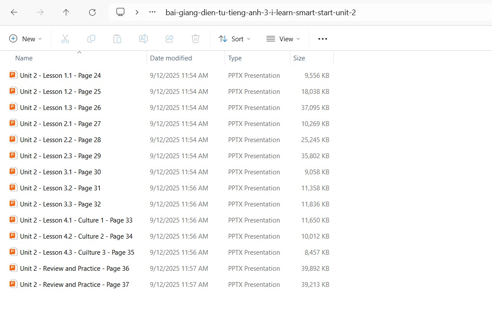This screenshot has height=329, width=492.
Task: Expand the Sort options menu
Action: [x=235, y=39]
